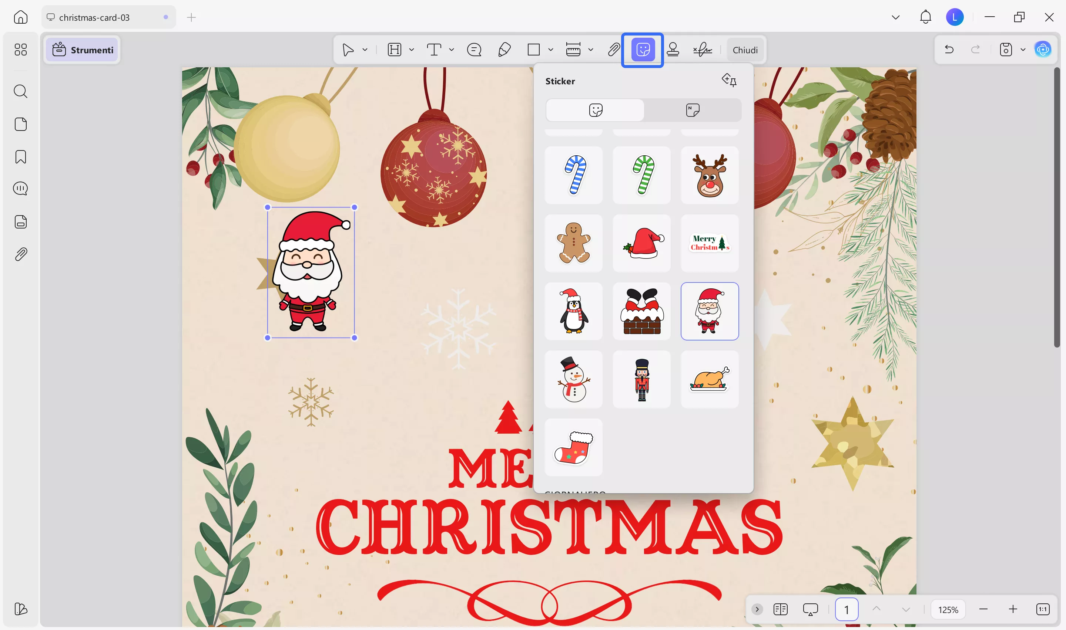Select the Measure tool
1066x630 pixels.
574,50
